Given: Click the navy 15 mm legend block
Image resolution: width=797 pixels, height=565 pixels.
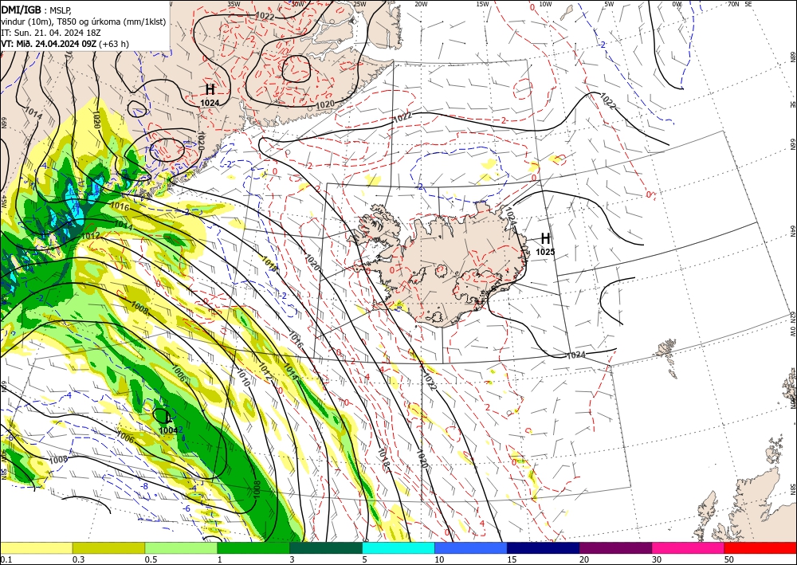Looking at the screenshot, I should (x=544, y=547).
